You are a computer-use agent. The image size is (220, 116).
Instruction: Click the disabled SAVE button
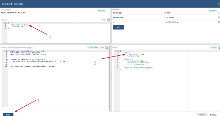pos(202,115)
